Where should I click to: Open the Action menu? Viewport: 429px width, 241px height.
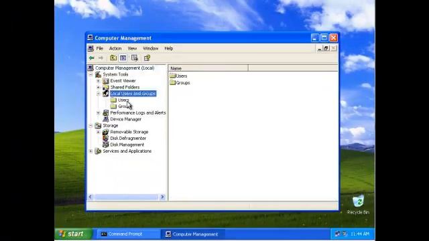tap(115, 48)
